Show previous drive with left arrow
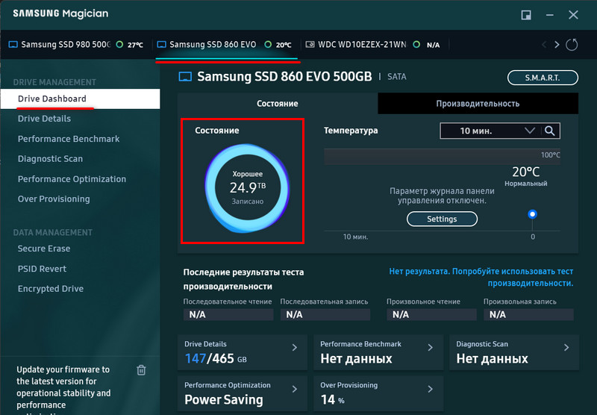 click(x=544, y=45)
